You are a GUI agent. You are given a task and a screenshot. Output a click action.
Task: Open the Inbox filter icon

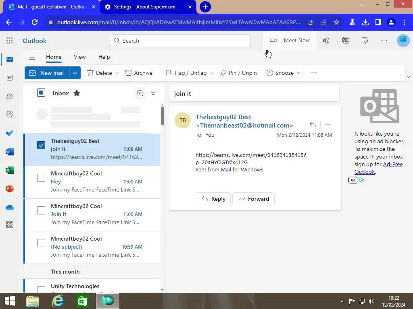153,93
